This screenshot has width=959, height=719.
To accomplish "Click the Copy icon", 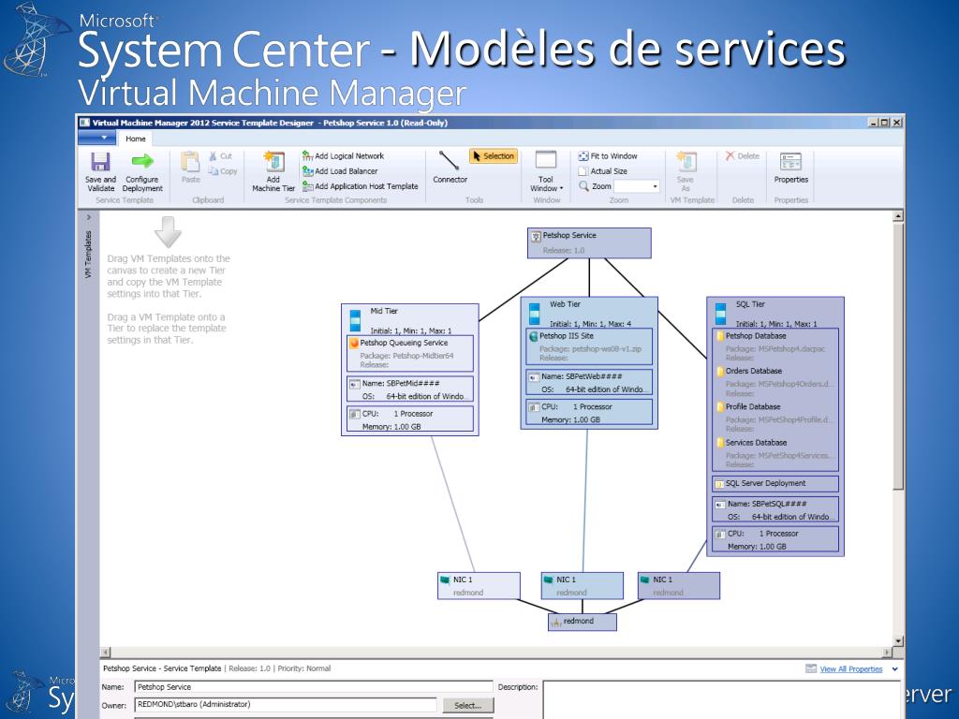I will [223, 171].
